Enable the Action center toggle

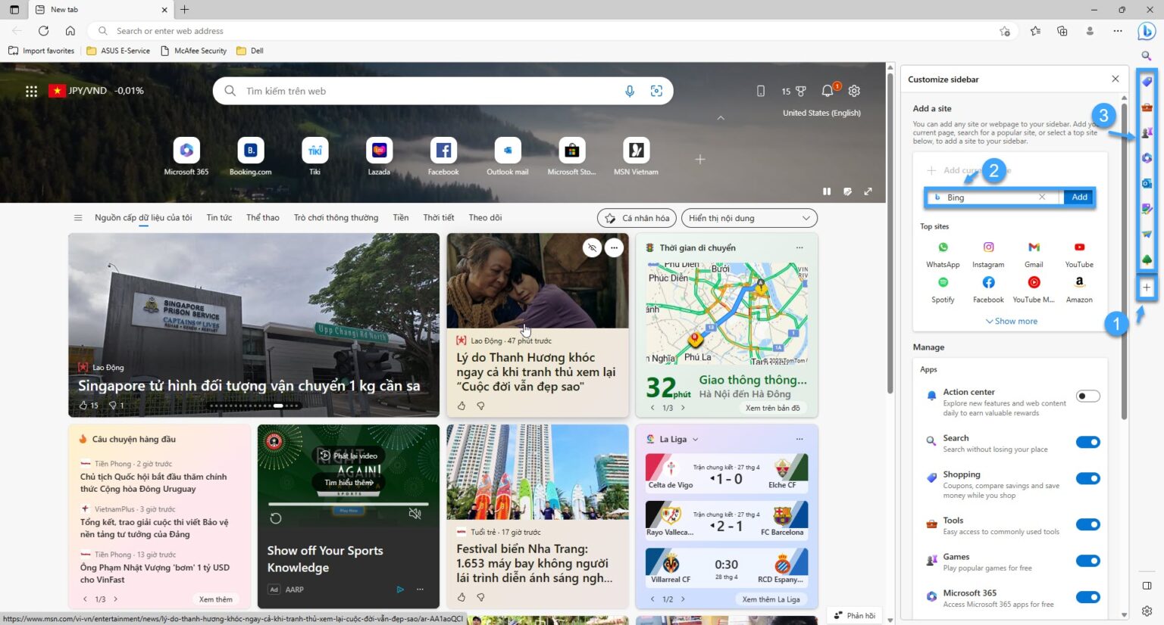pyautogui.click(x=1088, y=396)
